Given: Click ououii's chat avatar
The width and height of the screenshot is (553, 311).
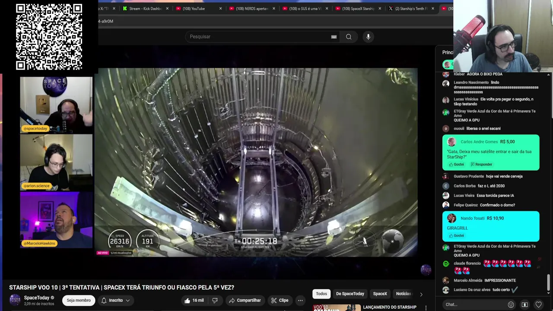Looking at the screenshot, I should click(446, 129).
